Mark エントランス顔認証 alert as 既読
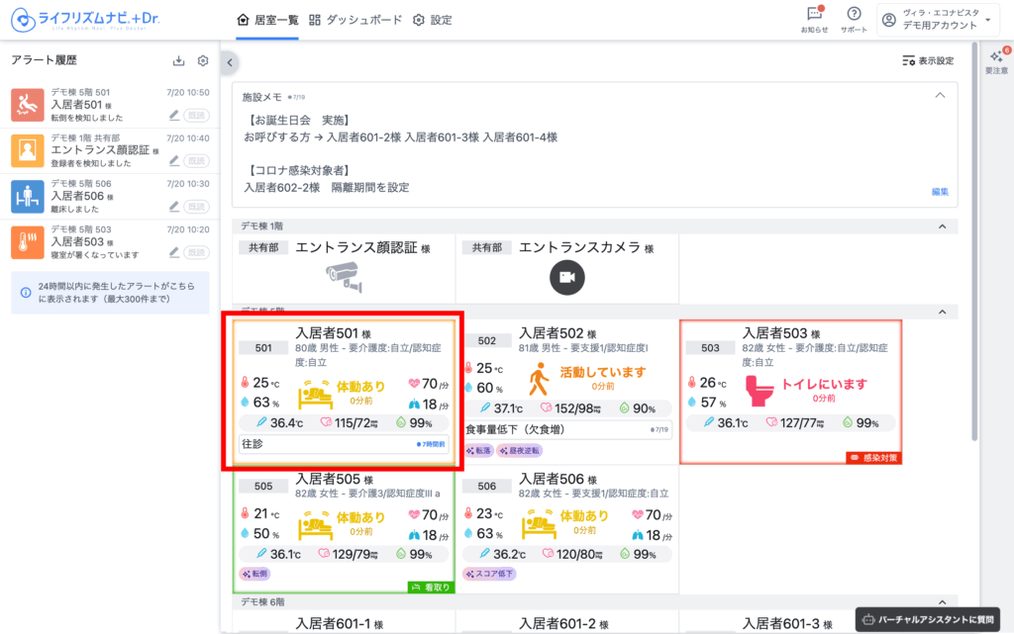Image resolution: width=1014 pixels, height=634 pixels. coord(196,160)
